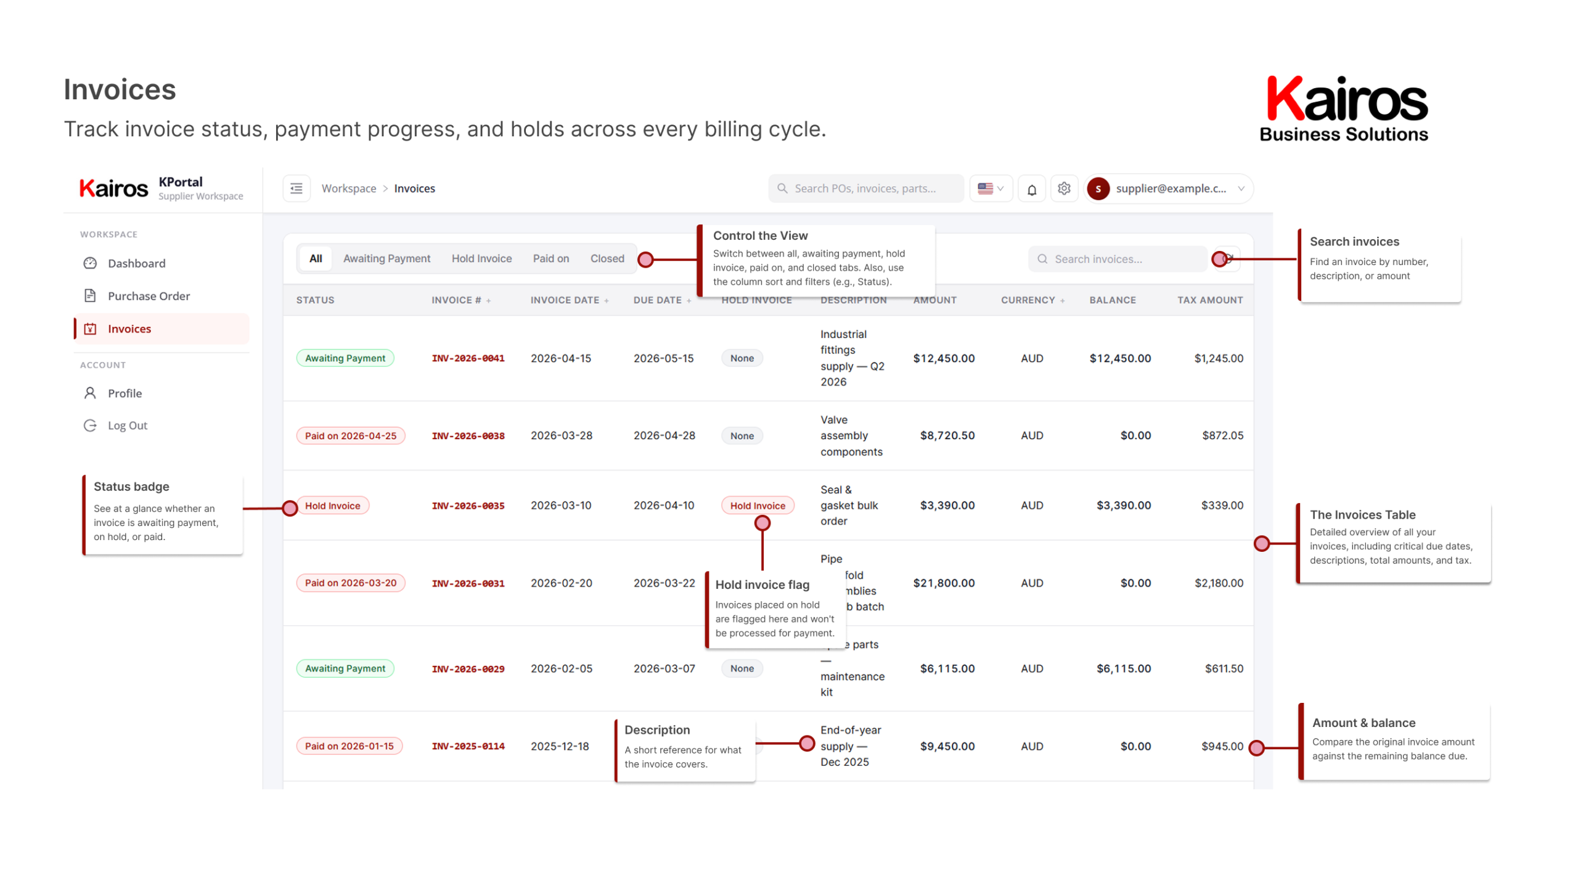
Task: Click the Dashboard gauge icon in sidebar
Action: pos(90,263)
